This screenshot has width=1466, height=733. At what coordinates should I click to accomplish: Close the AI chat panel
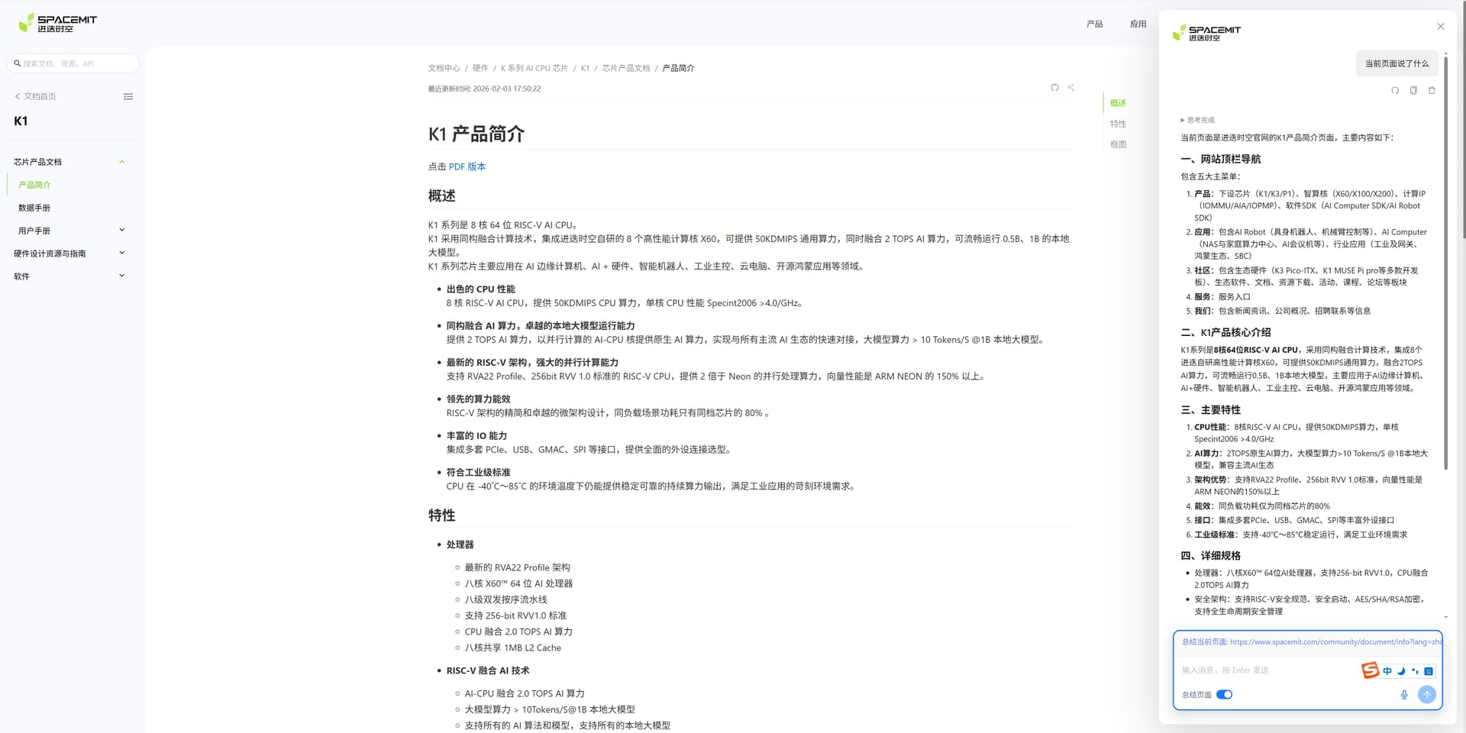tap(1441, 27)
